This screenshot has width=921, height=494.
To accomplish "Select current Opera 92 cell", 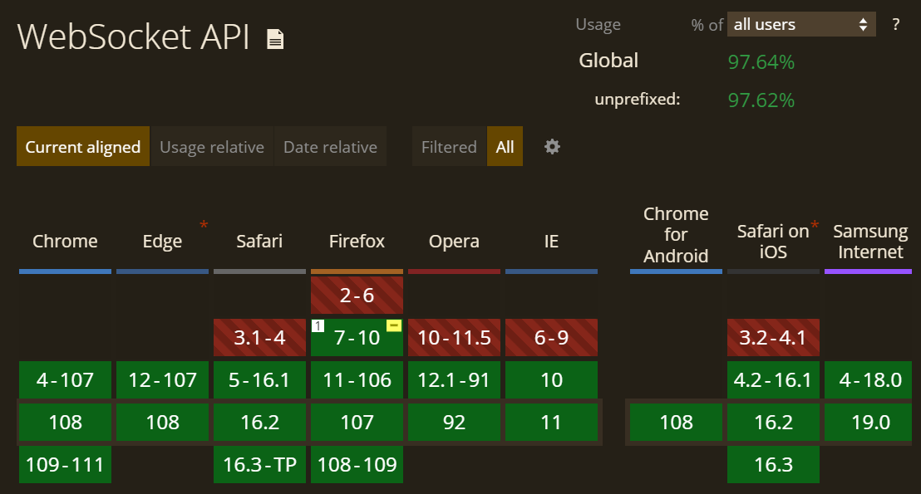I will point(454,422).
